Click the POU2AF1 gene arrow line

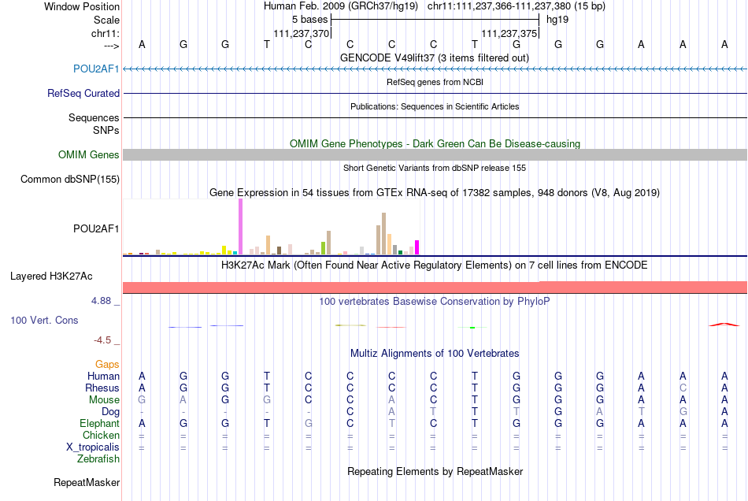pos(435,69)
